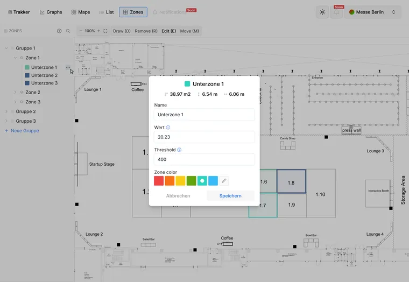
Task: Click booth 1.8 on the floor plan
Action: click(291, 181)
